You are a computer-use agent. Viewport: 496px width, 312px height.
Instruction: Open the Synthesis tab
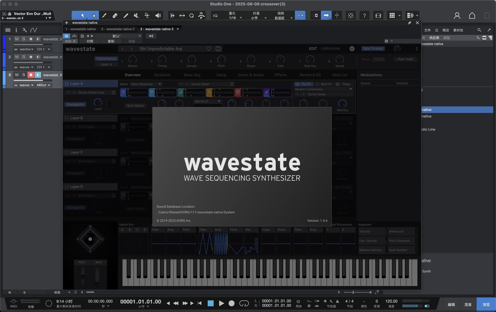point(162,75)
